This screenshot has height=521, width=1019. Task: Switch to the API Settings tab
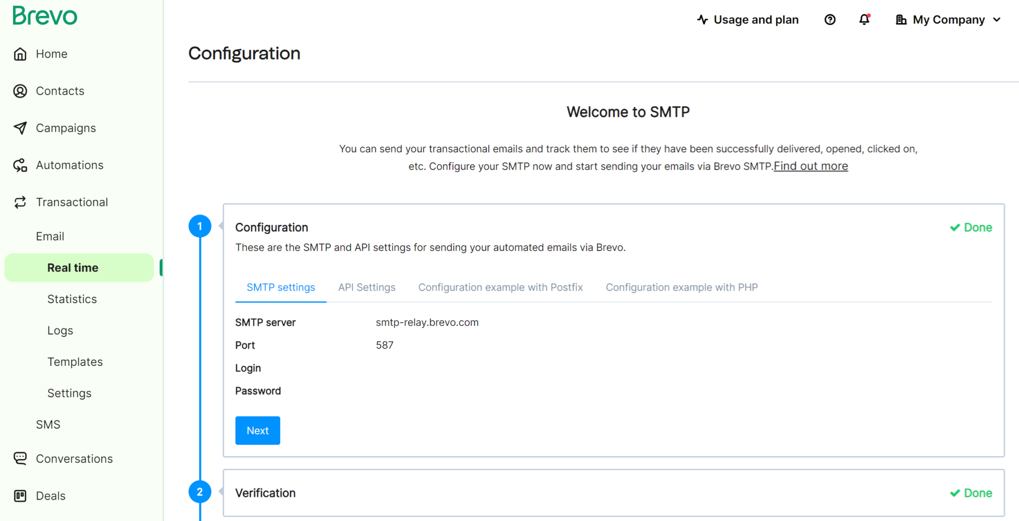[367, 287]
